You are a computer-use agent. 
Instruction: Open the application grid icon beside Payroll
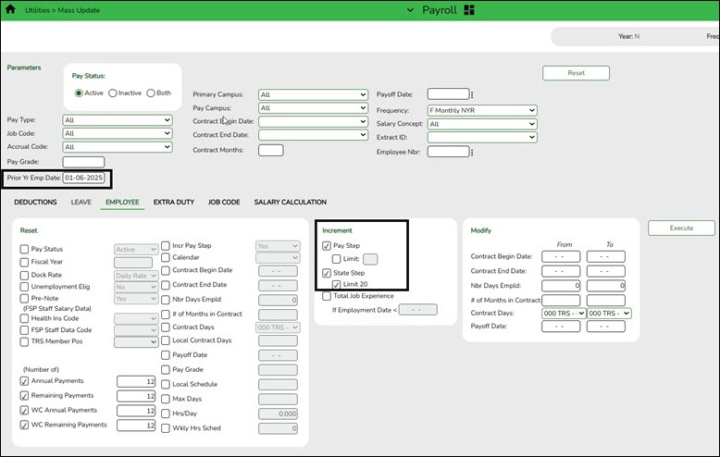click(x=469, y=10)
